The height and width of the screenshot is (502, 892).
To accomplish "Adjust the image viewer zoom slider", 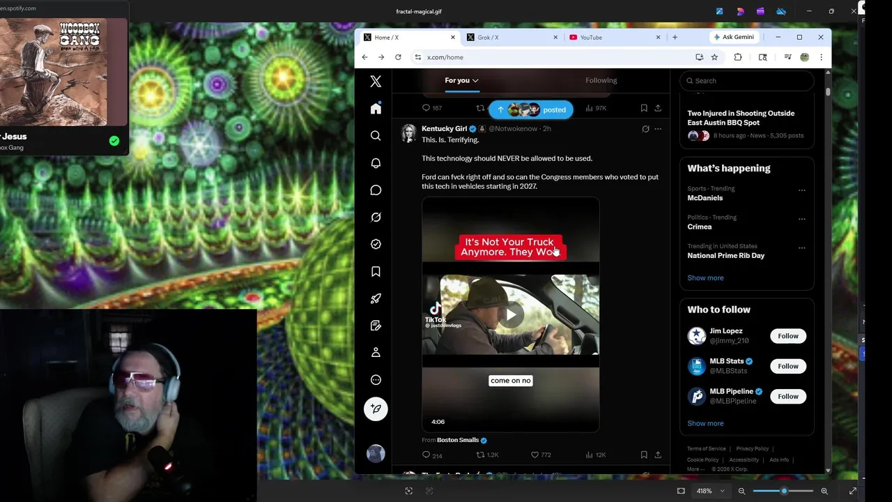I will 783,491.
